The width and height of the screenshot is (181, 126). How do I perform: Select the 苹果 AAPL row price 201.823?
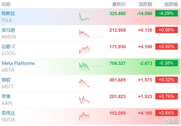coord(117,97)
